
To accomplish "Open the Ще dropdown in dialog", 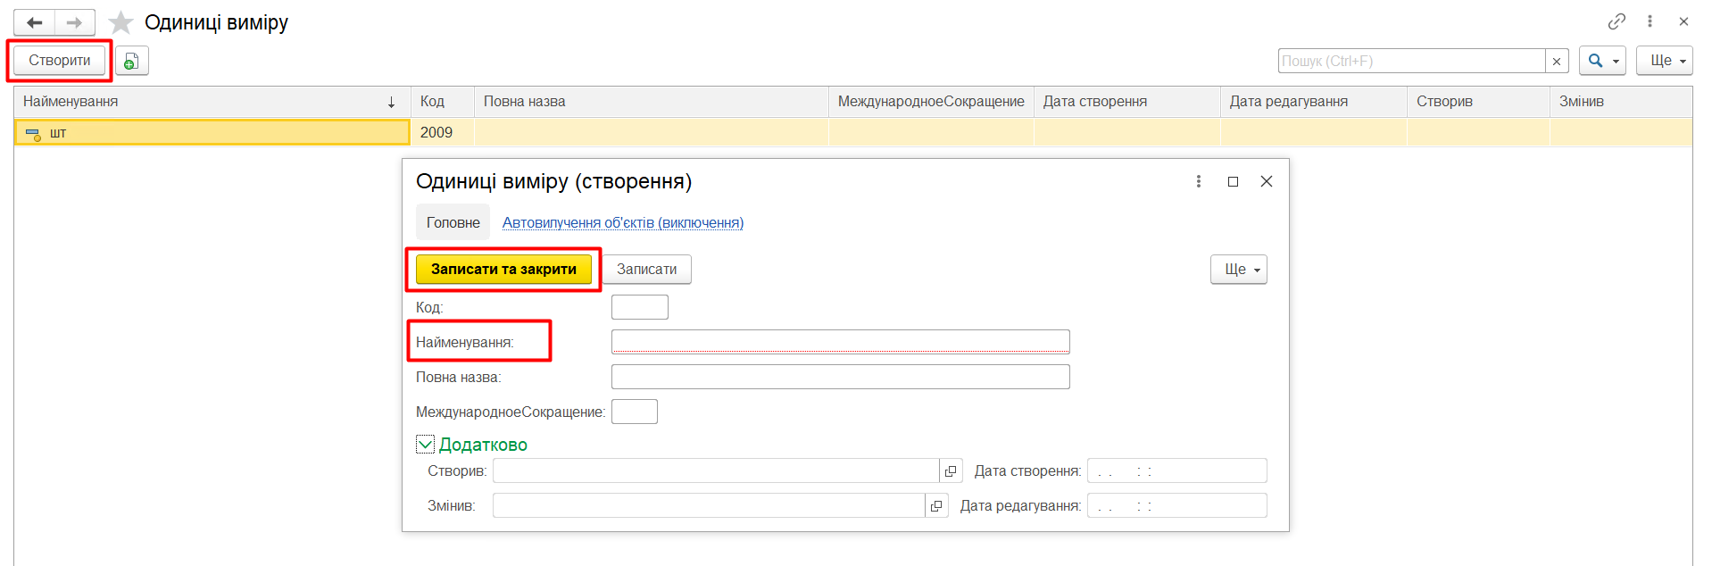I will 1238,270.
